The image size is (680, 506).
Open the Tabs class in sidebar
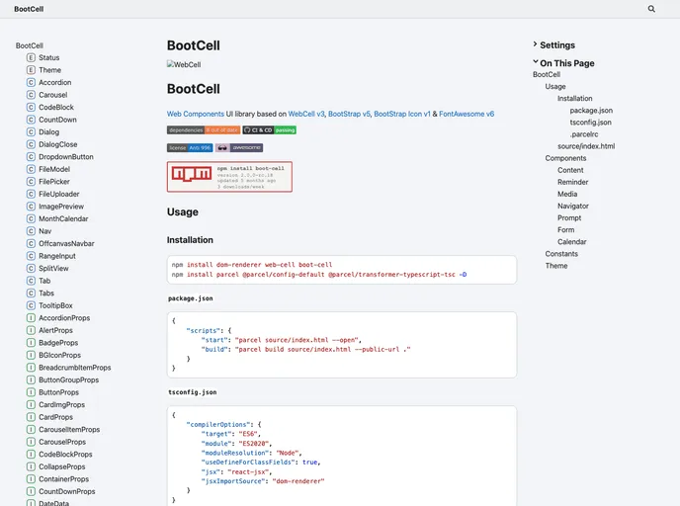[x=46, y=294]
